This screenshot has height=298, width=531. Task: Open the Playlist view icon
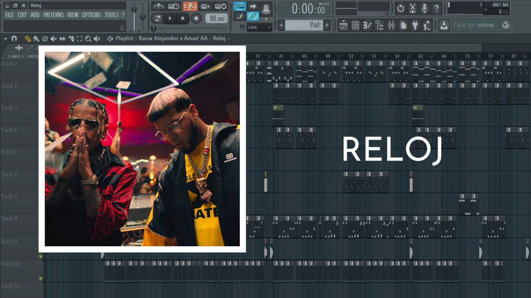343,25
